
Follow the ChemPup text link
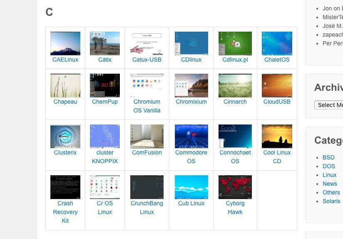coord(105,102)
